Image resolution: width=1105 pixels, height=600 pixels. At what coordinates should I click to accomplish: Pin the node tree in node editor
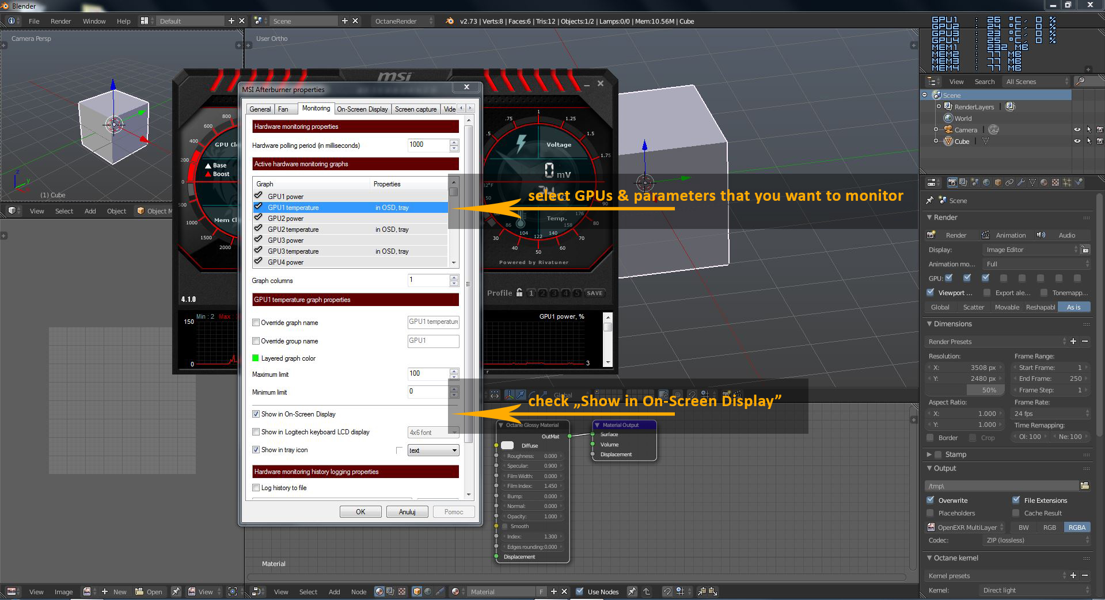632,591
